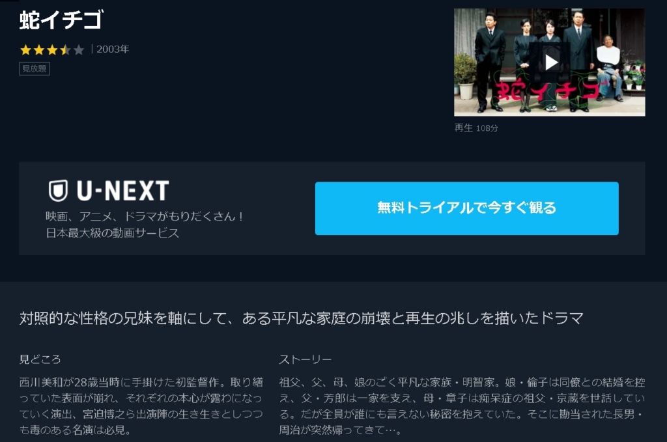Click the story paragraph about 明智家
This screenshot has height=442, width=667.
[x=462, y=406]
